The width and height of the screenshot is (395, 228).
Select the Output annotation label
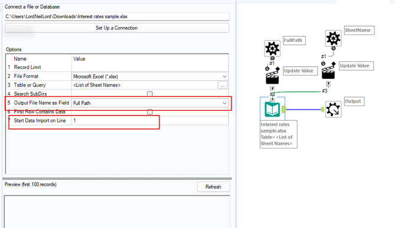pyautogui.click(x=354, y=101)
